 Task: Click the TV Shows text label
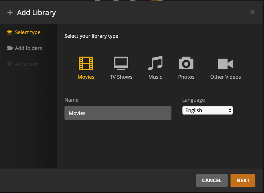pos(121,77)
